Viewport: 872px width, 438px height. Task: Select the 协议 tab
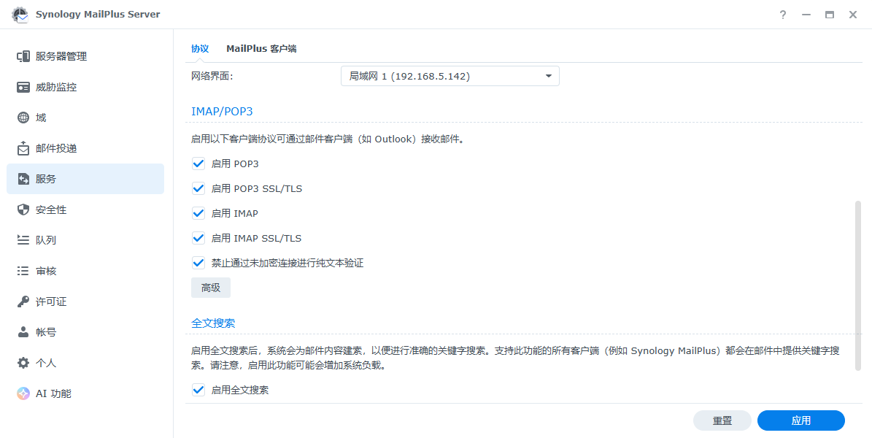click(x=200, y=49)
